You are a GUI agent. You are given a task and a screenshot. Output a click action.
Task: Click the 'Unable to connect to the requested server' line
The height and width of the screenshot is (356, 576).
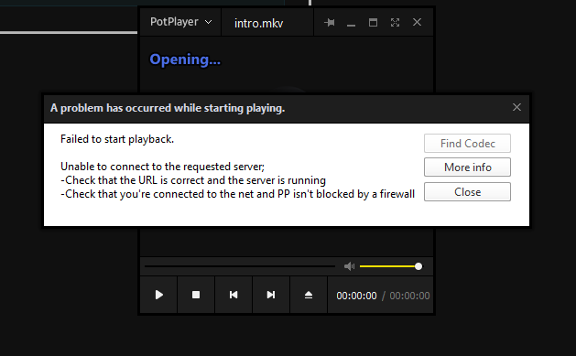tap(162, 167)
